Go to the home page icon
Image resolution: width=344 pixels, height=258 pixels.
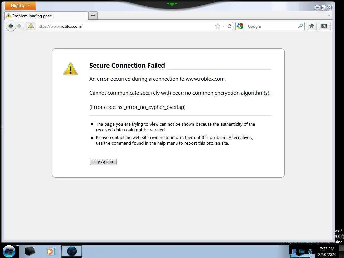311,26
